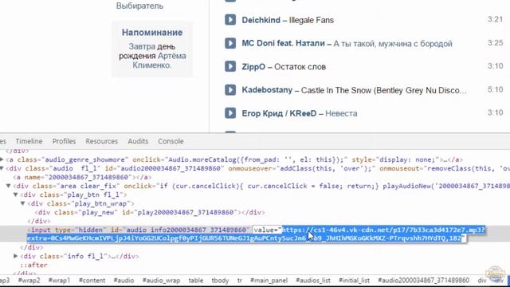Select tbody in the breadcrumb bar
This screenshot has width=510, height=287.
220,280
